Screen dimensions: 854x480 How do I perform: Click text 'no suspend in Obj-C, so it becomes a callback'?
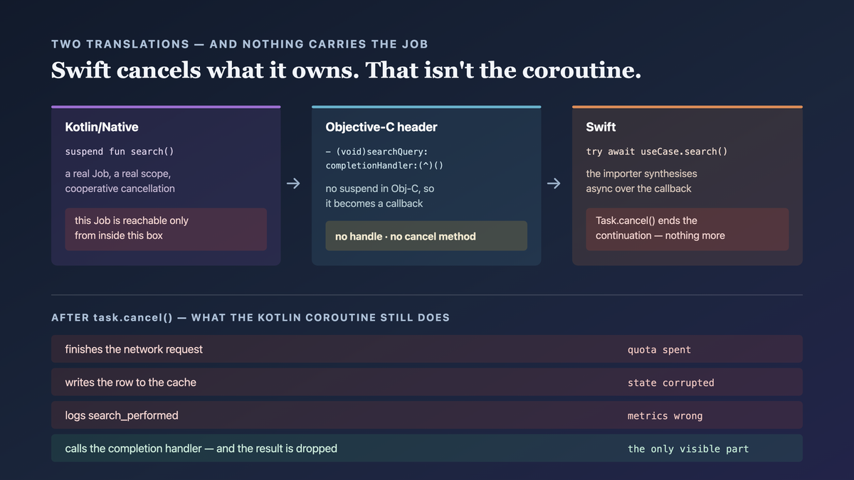pyautogui.click(x=380, y=196)
